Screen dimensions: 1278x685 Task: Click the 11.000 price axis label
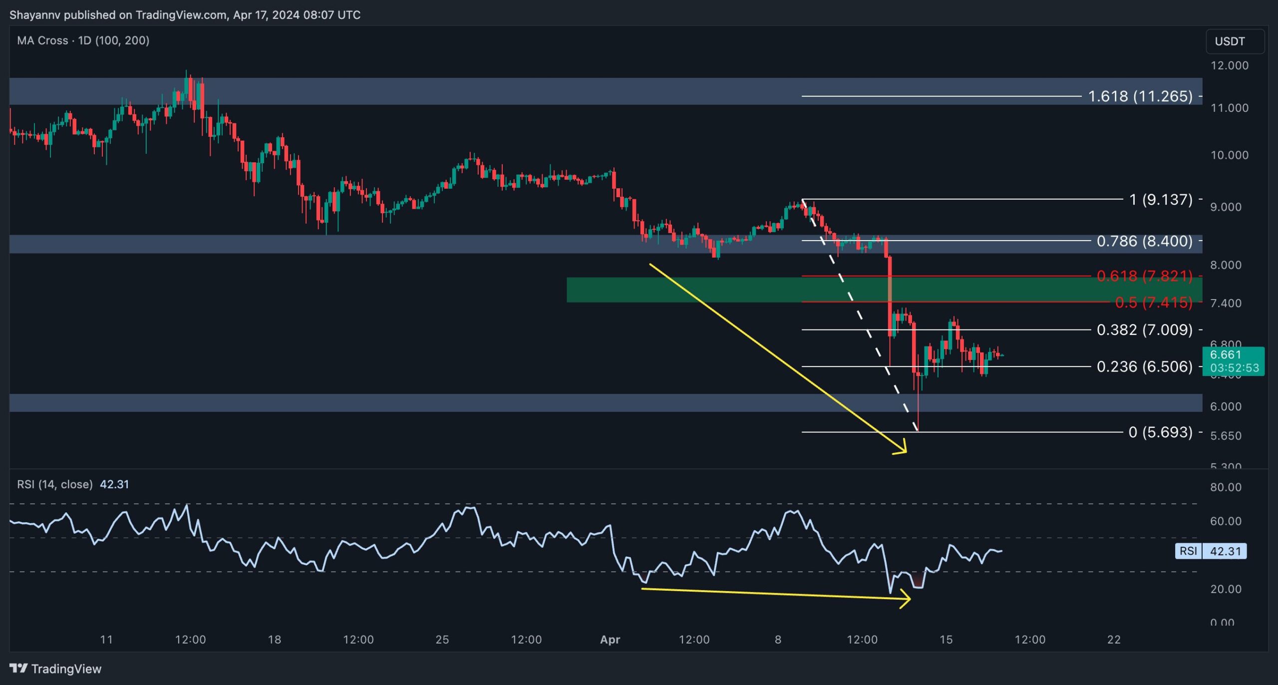tap(1229, 108)
